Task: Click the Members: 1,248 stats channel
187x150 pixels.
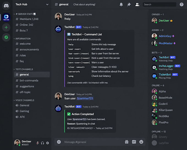Action: coord(32,19)
